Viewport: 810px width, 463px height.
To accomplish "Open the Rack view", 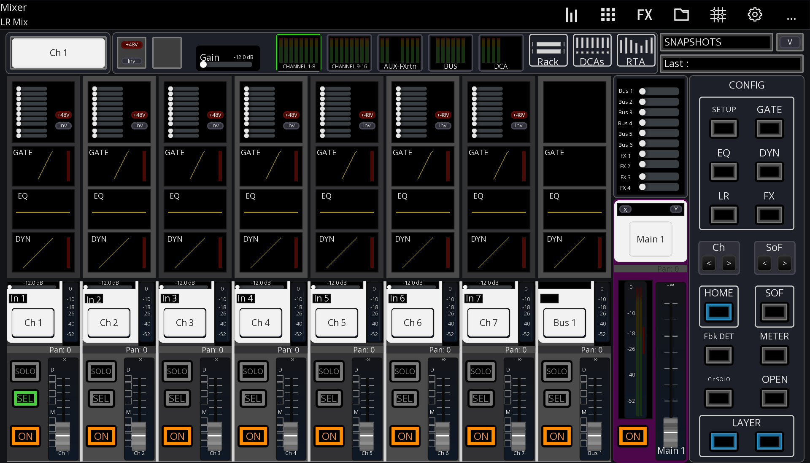I will point(548,51).
